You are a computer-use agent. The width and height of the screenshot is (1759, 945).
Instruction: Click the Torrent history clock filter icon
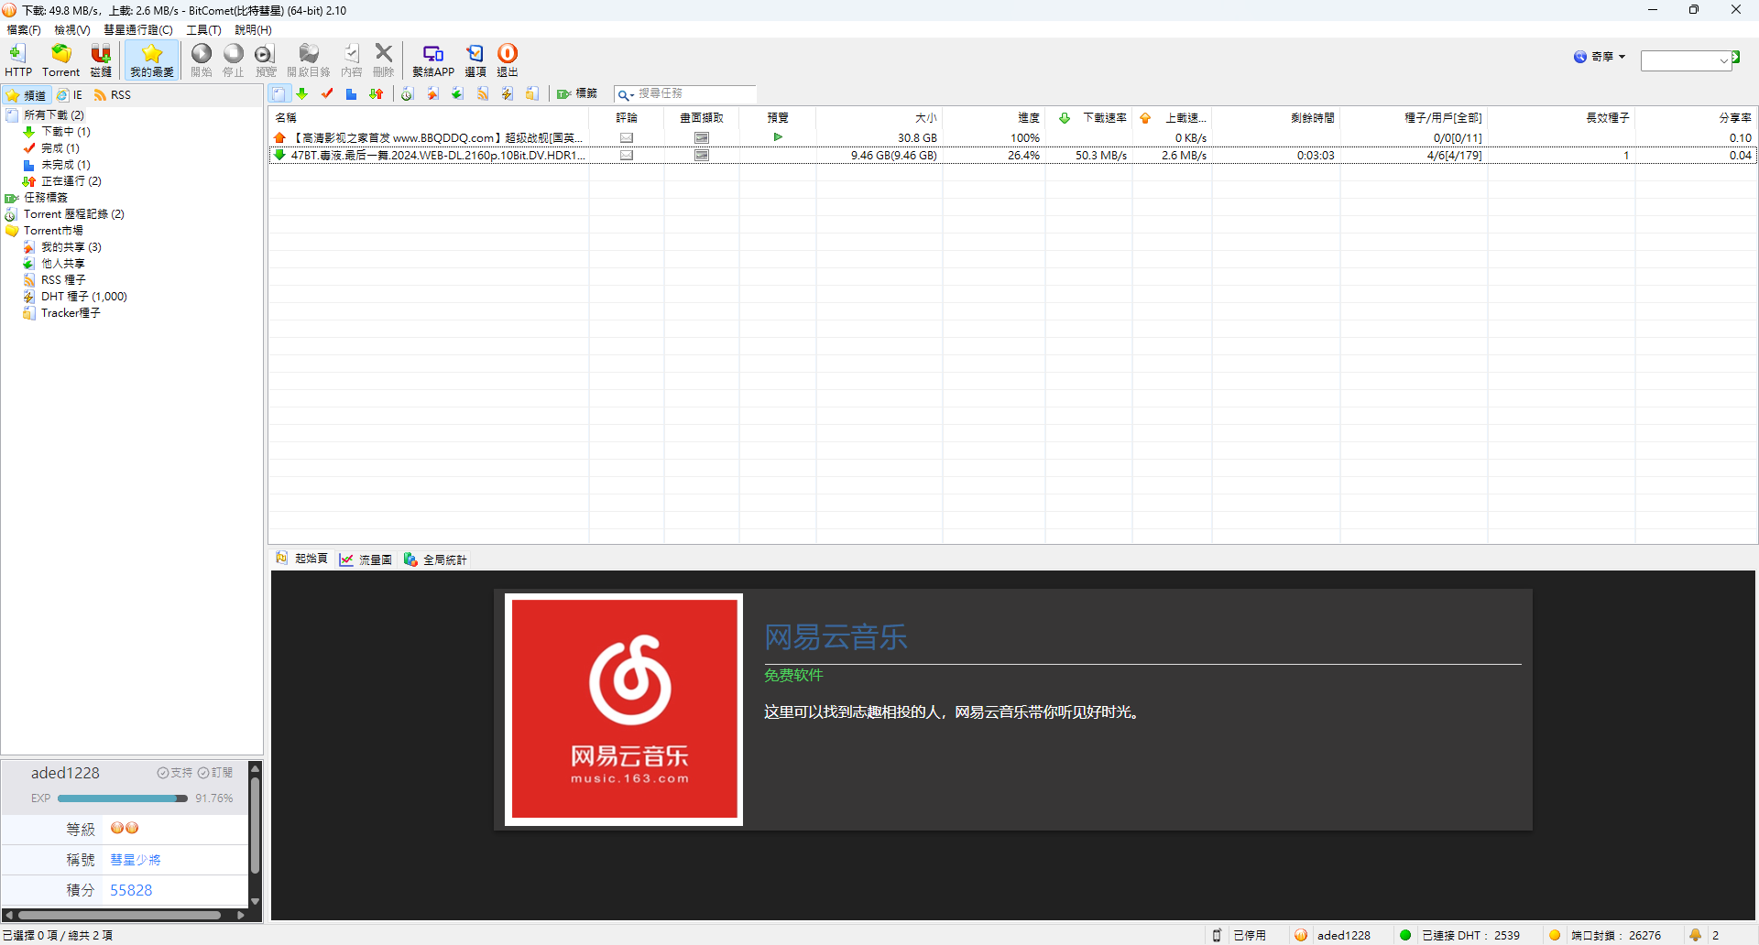coord(408,93)
